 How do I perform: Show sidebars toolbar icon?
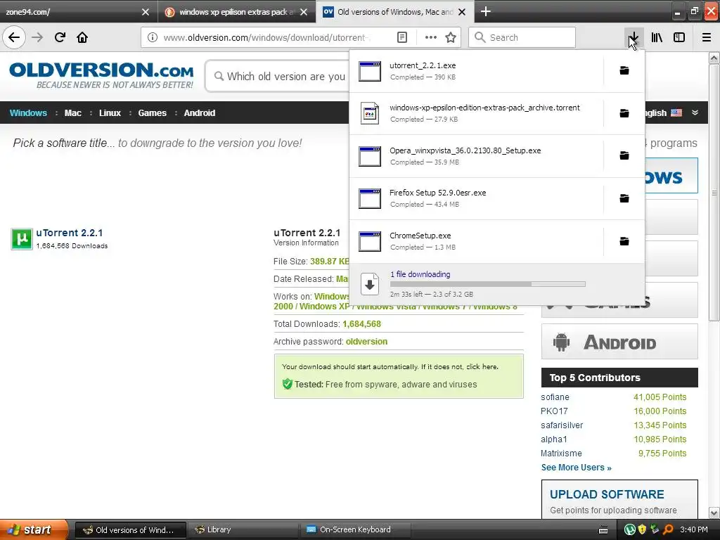[x=679, y=37]
